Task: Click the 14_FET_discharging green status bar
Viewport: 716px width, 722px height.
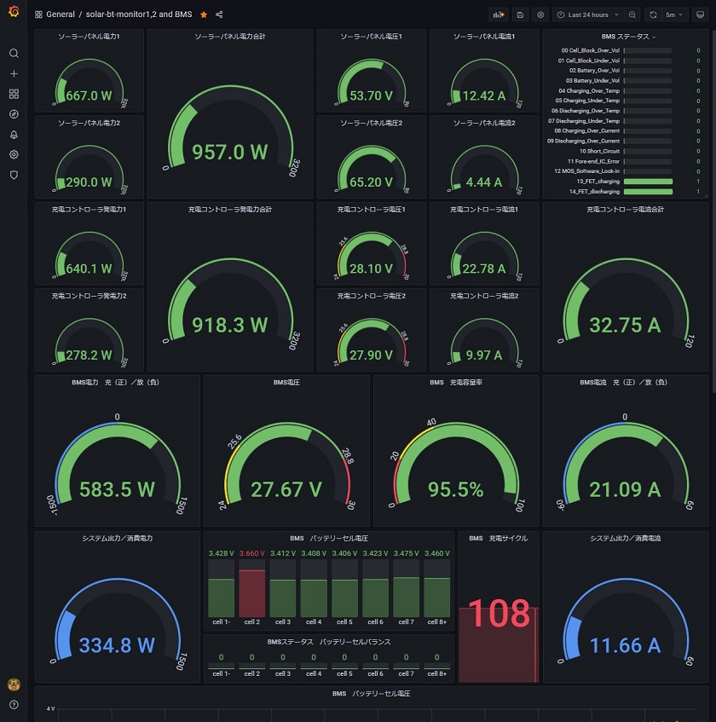Action: pyautogui.click(x=648, y=192)
